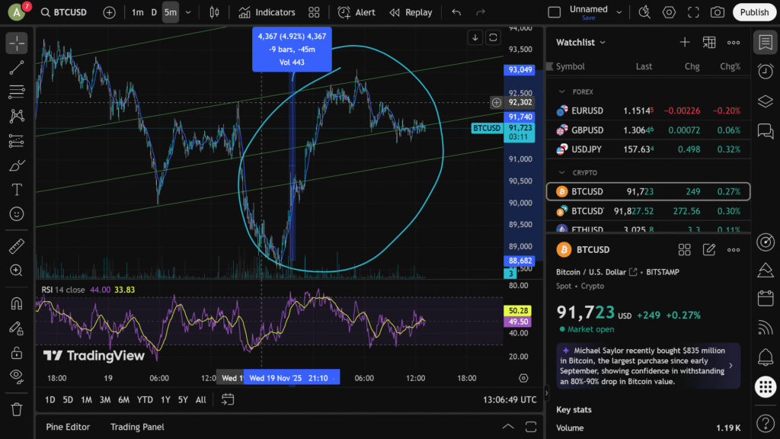Toggle the lock all drawings icon
Screen dimensions: 780x439
[16, 352]
